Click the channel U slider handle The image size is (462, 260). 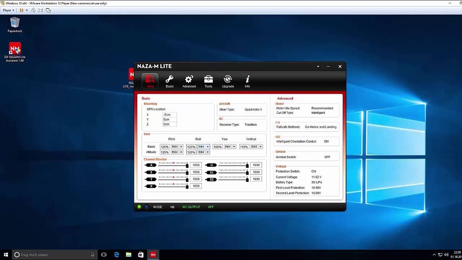point(247,165)
